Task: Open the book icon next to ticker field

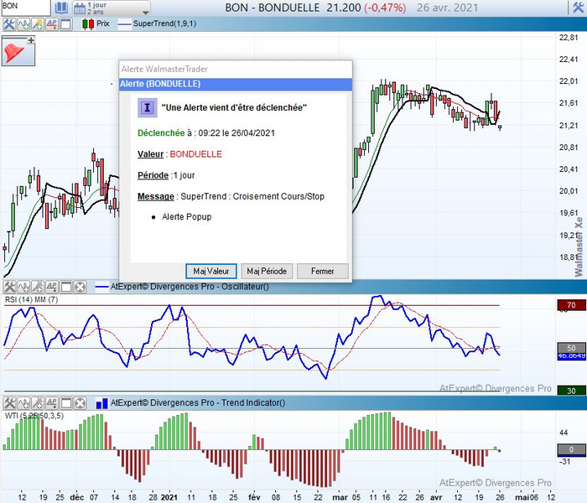Action: click(x=61, y=8)
